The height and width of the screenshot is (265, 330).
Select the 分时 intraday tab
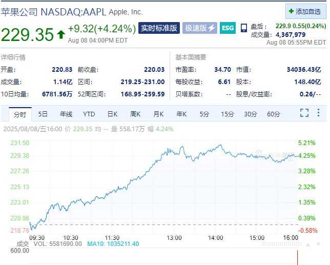(x=20, y=114)
